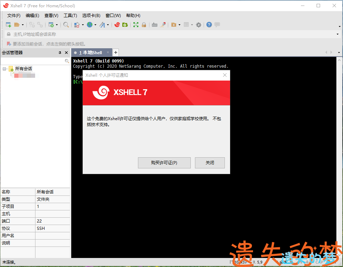Close the 会话管理器 panel
The width and height of the screenshot is (343, 267).
pyautogui.click(x=66, y=53)
